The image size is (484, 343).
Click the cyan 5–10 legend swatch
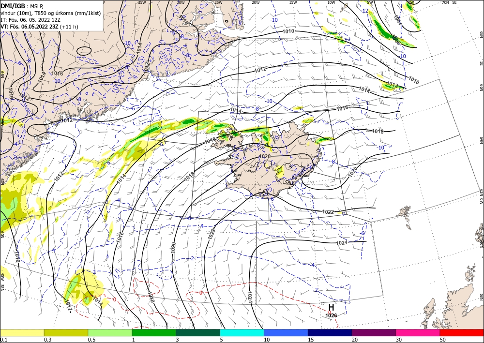pos(242,332)
